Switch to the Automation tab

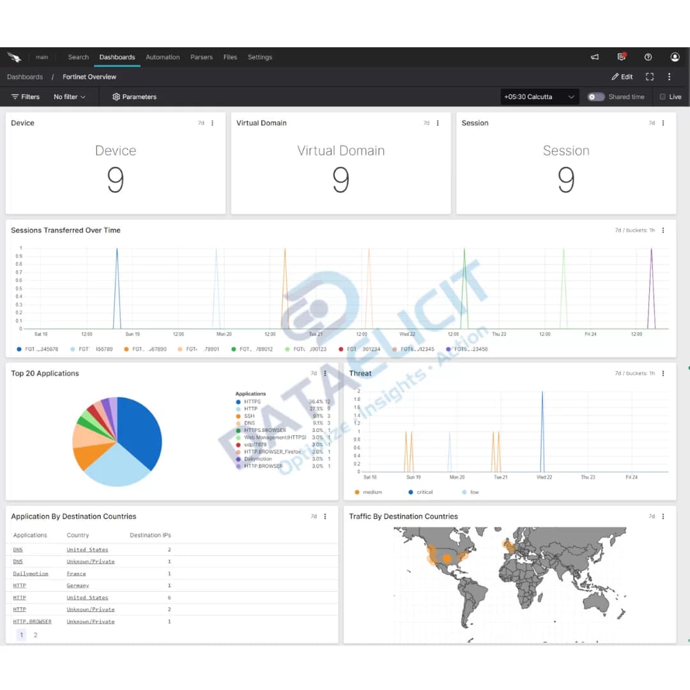coord(162,57)
